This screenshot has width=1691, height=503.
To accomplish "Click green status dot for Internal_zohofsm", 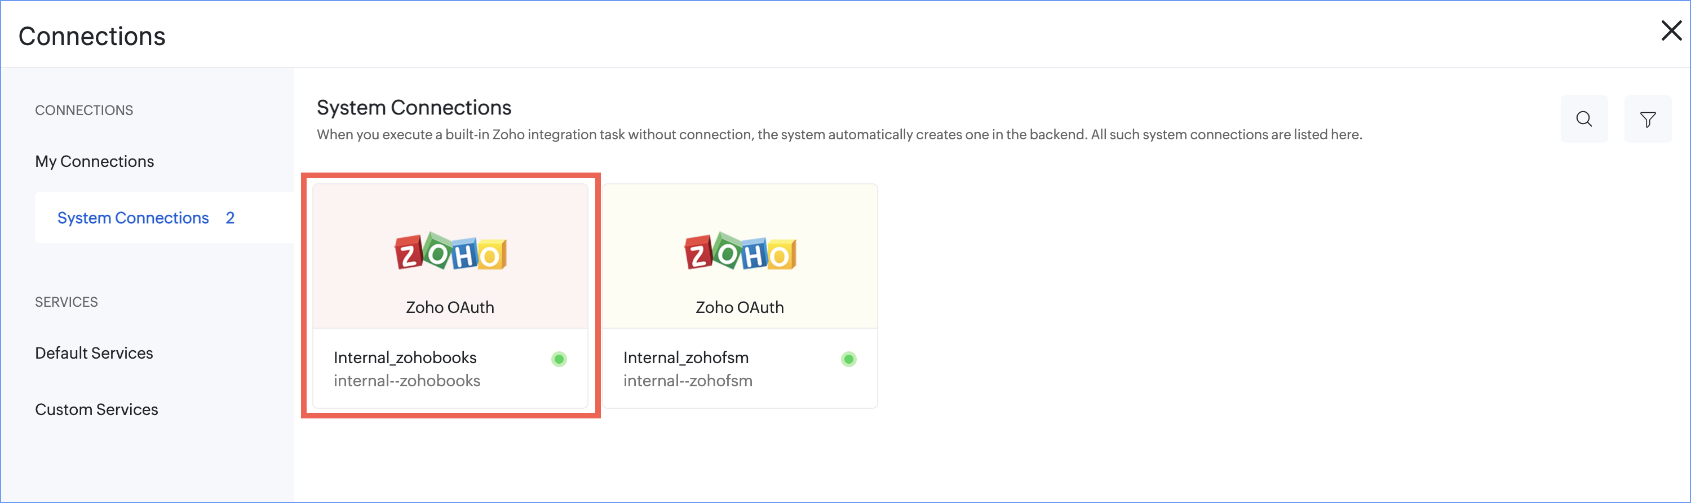I will coord(848,359).
